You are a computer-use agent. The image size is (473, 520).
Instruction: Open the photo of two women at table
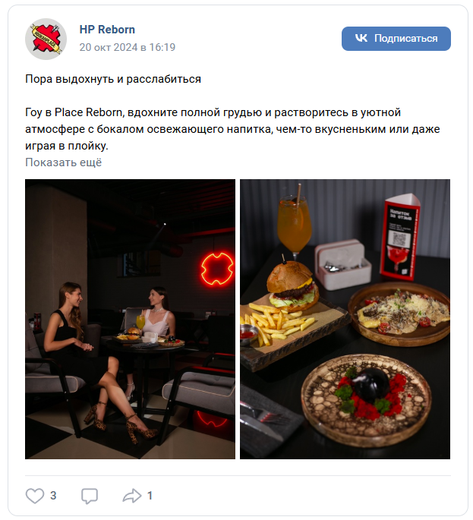(x=130, y=319)
